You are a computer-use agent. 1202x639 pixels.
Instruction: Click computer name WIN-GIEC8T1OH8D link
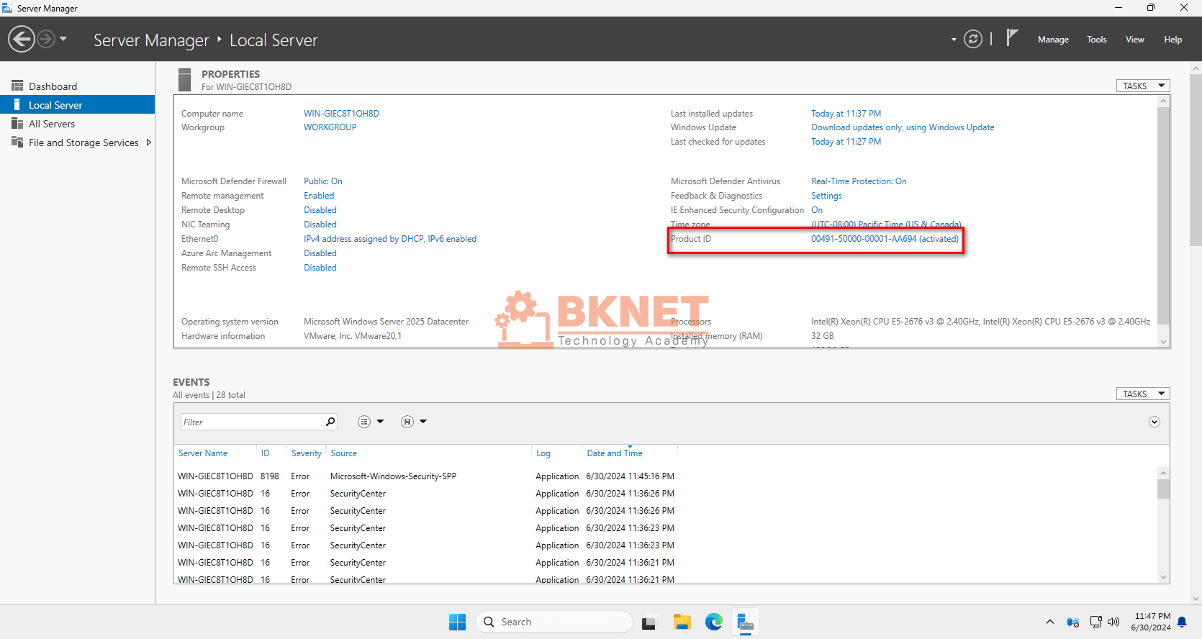pos(341,114)
